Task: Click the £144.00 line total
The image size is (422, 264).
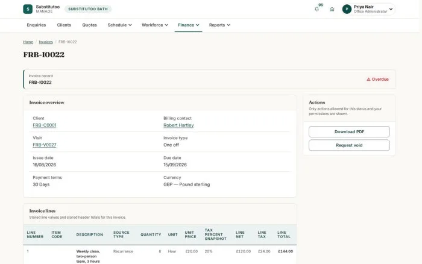Action: [285, 251]
